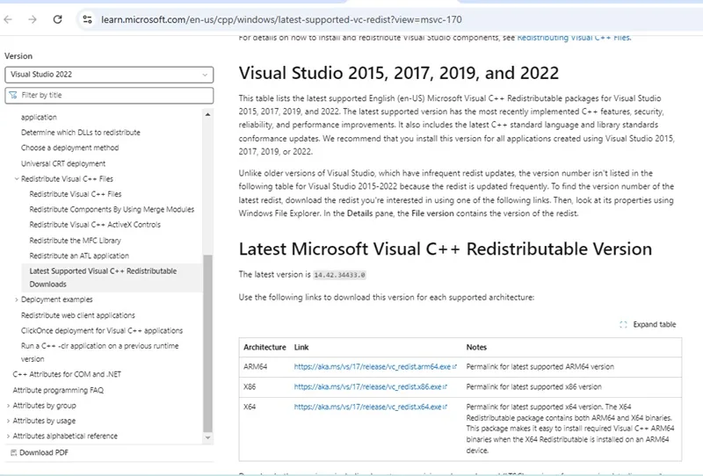Click the sidebar scrollbar thumb
Viewport: 703px width, 476px height.
(x=207, y=343)
